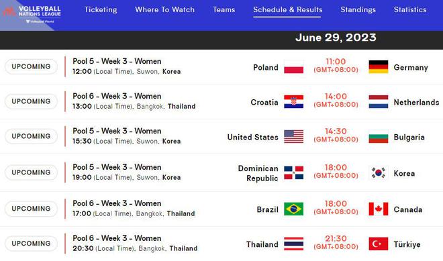Open the Ticketing menu item
443x261 pixels.
tap(101, 9)
